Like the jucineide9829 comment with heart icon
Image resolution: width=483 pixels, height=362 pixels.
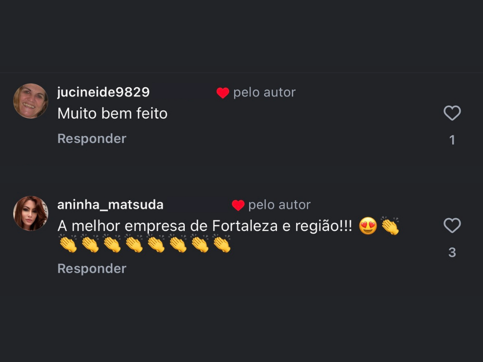click(452, 113)
